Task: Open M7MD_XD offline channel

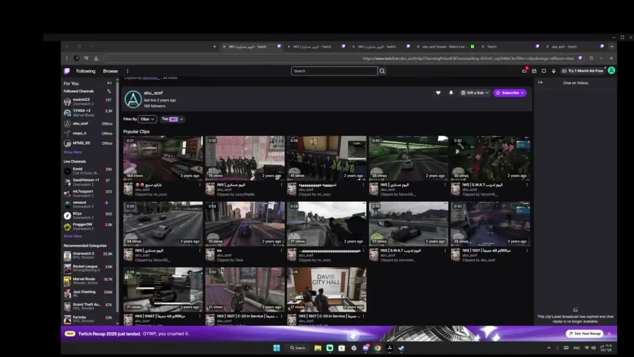Action: pos(88,143)
